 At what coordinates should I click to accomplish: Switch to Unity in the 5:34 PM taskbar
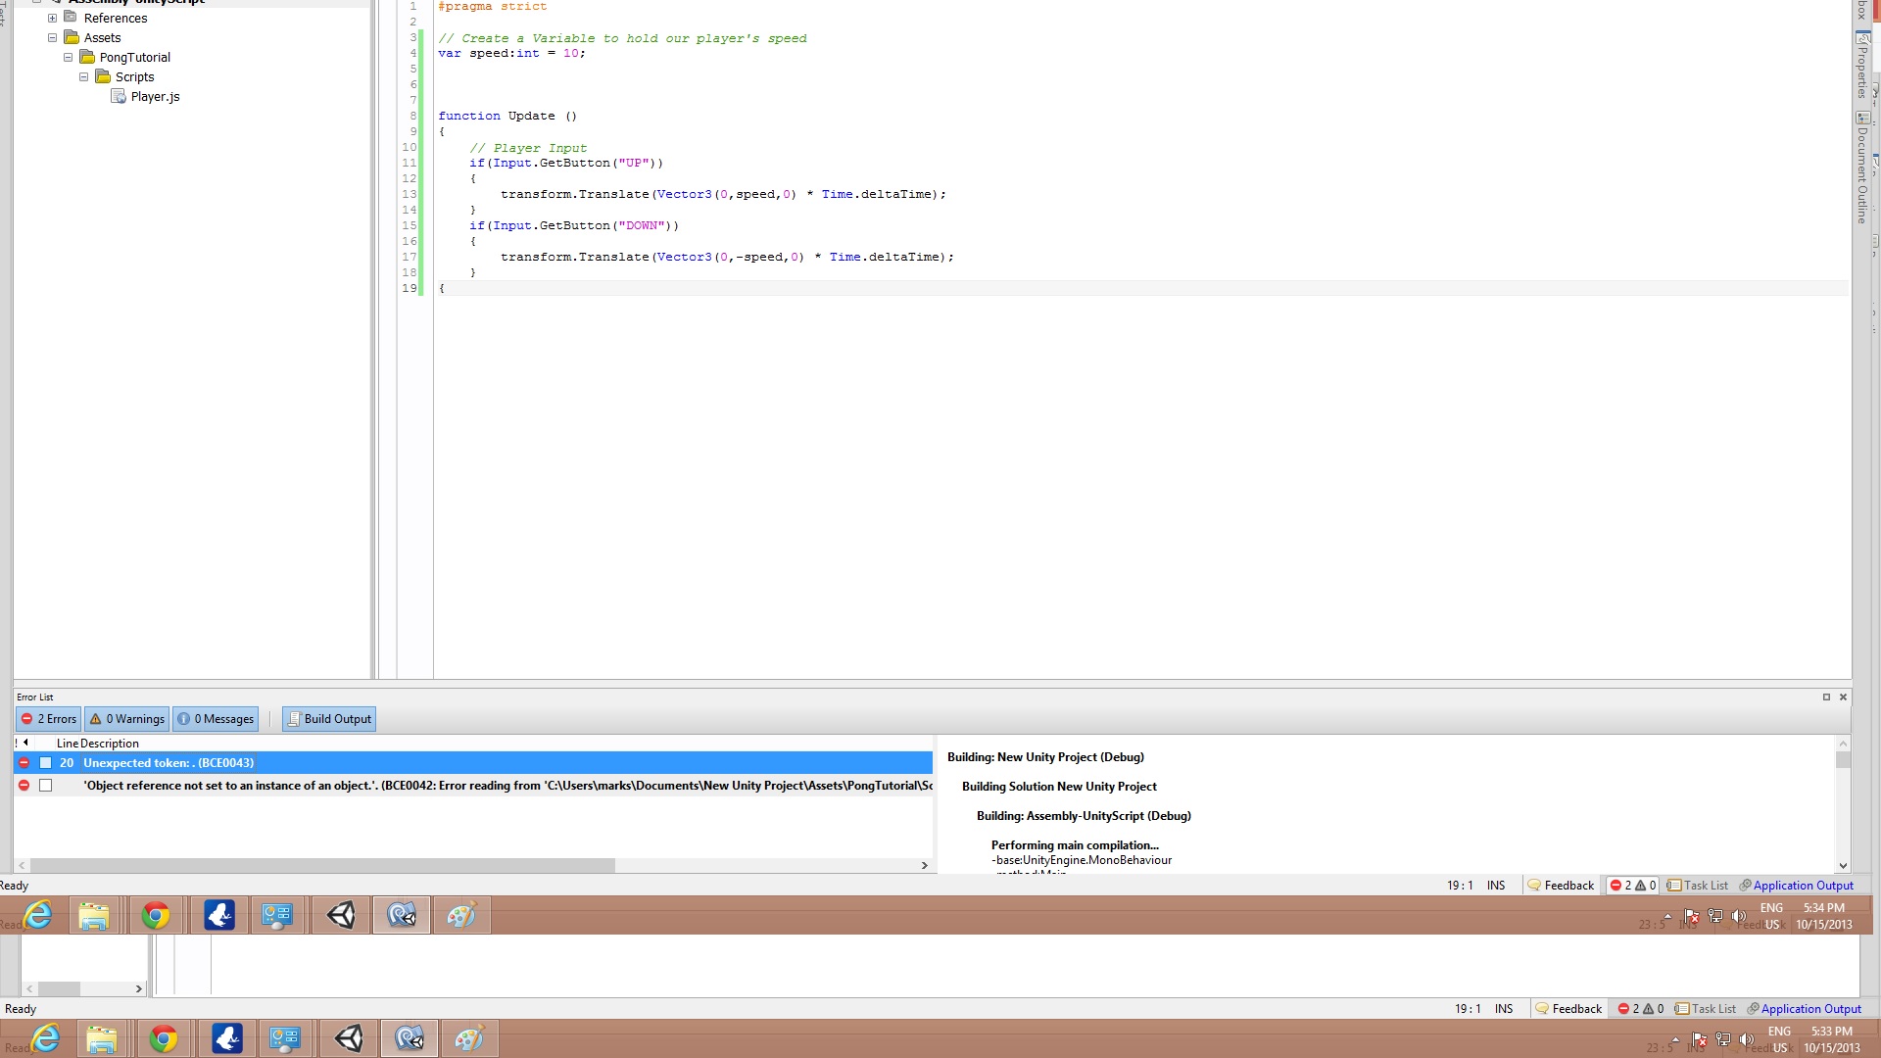coord(341,915)
